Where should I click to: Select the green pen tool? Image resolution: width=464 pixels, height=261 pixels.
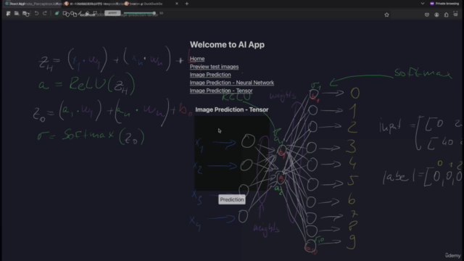[57, 14]
